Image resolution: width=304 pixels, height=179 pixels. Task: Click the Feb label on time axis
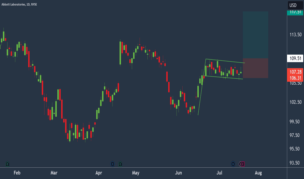click(x=17, y=173)
